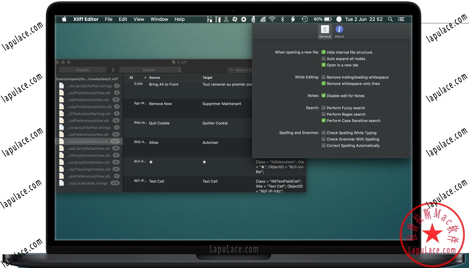Viewport: 469px width, 268px height.
Task: Select source cell 'Allow'
Action: 154,142
